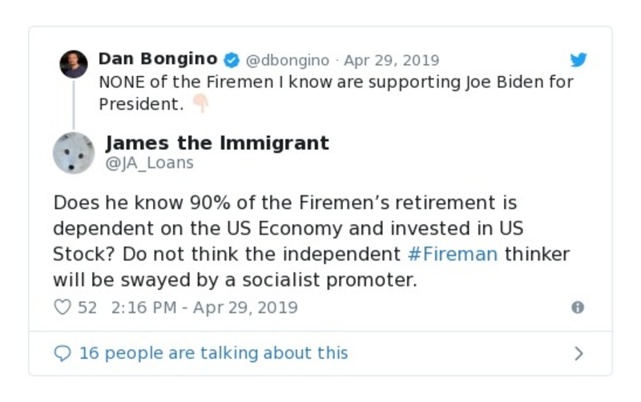Image resolution: width=641 pixels, height=402 pixels.
Task: Click the James the Immigrant name
Action: [x=217, y=143]
